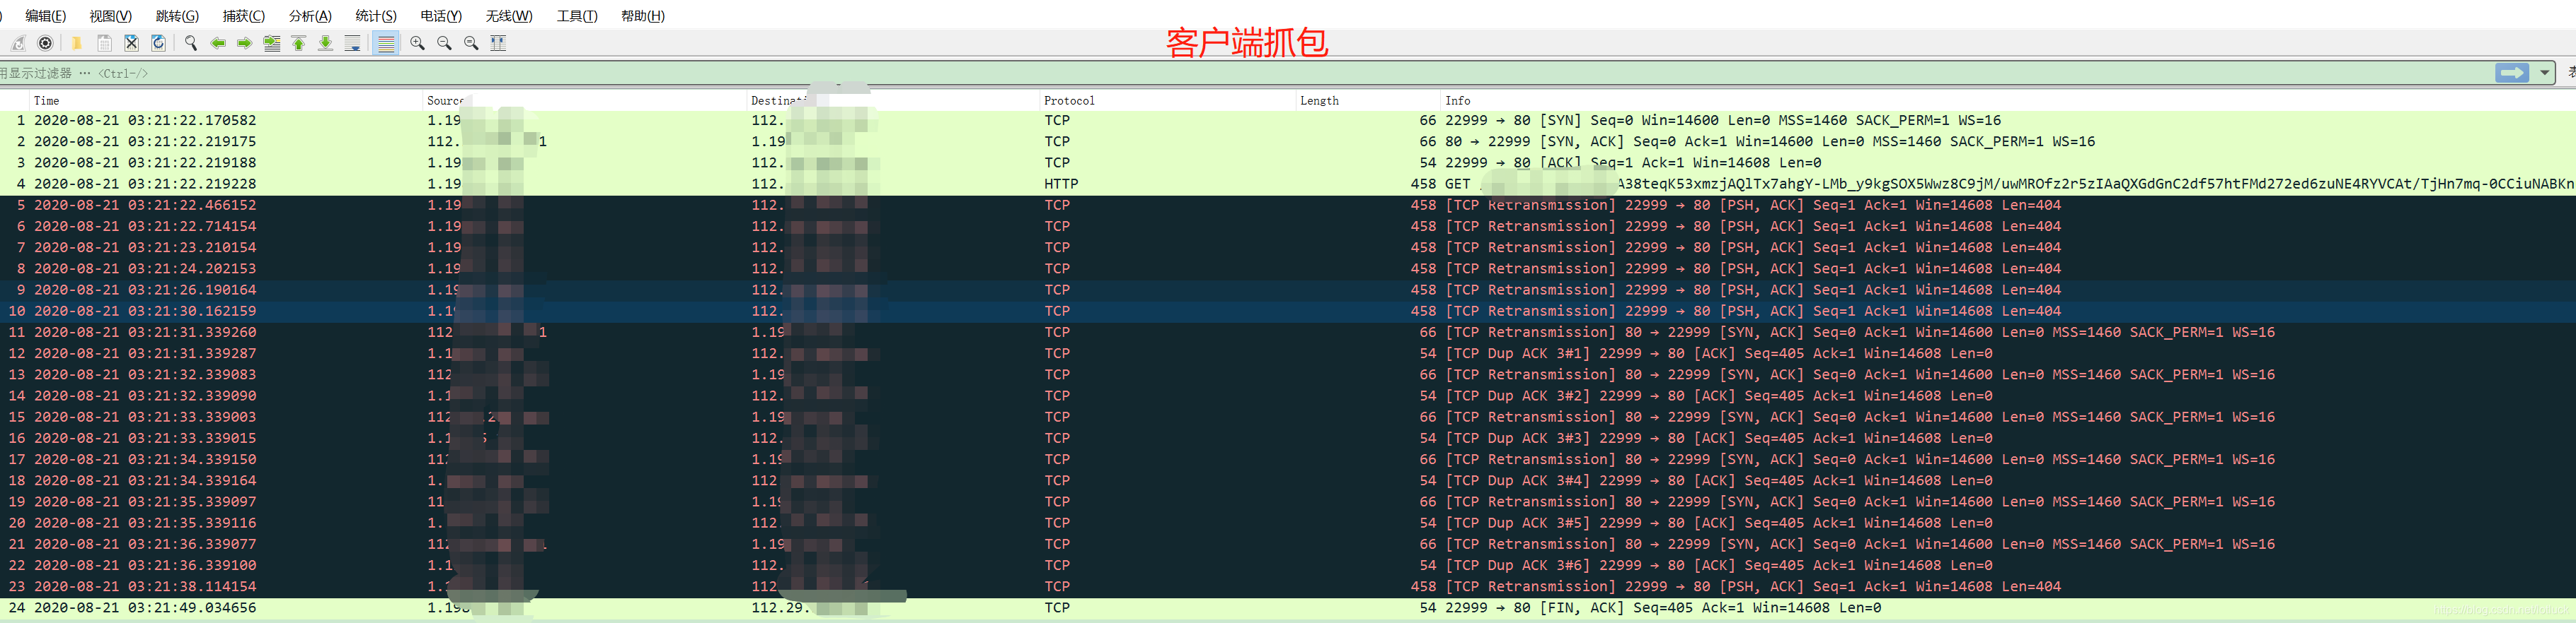The image size is (2576, 623).
Task: Select packet 23 timed 03:21:38.114154
Action: click(x=1288, y=587)
